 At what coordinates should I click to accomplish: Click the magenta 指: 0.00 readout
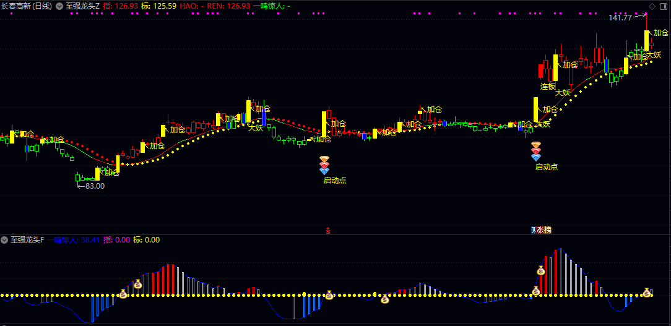[116, 239]
